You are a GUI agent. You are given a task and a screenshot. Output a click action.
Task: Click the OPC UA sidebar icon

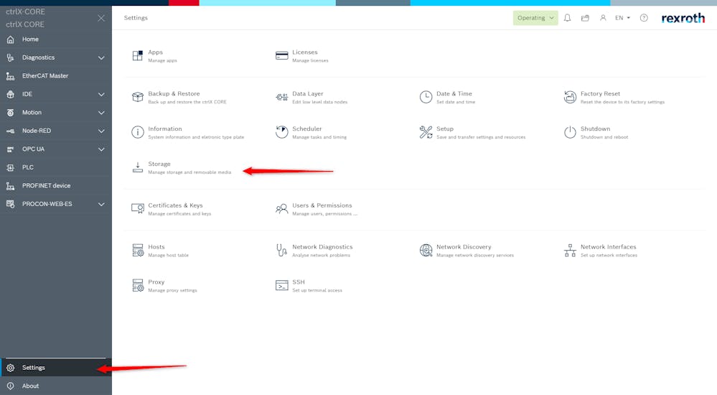tap(10, 149)
